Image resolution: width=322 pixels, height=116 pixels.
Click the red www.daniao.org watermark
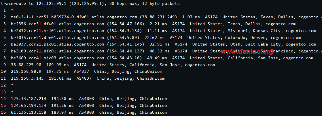point(247,52)
